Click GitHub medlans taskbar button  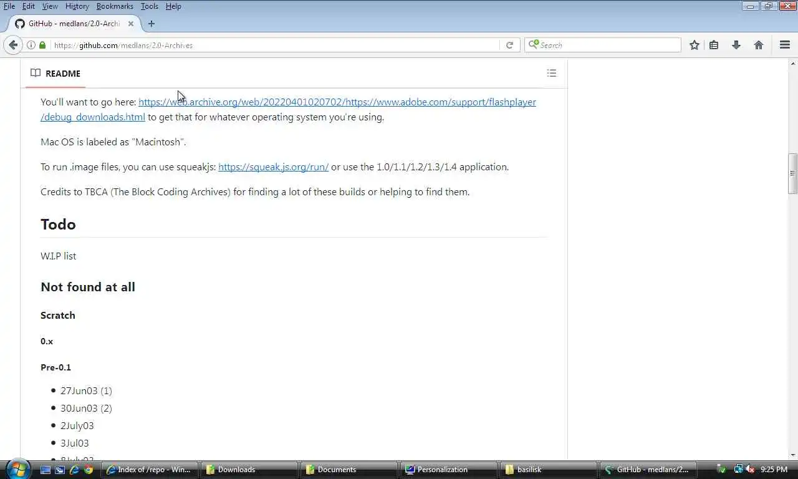(649, 470)
